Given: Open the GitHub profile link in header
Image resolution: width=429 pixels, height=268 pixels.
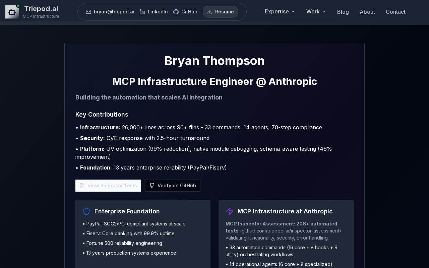Looking at the screenshot, I should click(x=185, y=12).
